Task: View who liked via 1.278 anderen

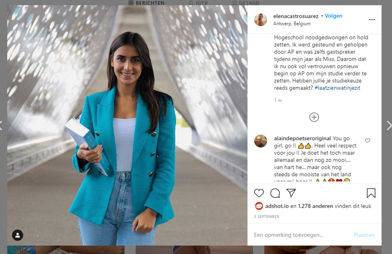Action: pos(315,206)
